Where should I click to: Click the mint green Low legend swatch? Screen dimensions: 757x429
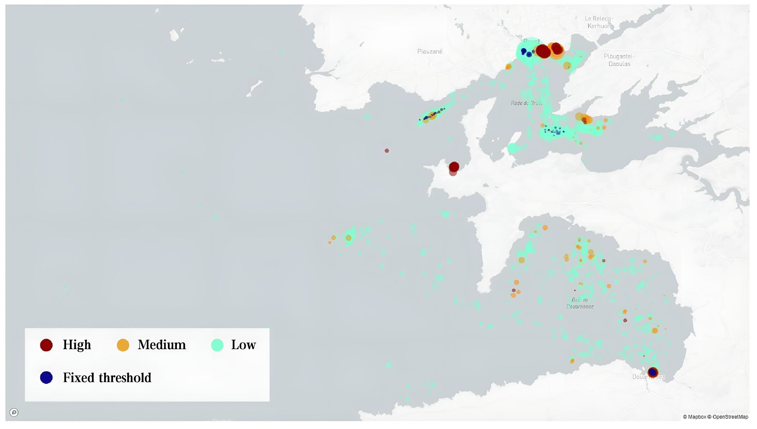point(217,345)
